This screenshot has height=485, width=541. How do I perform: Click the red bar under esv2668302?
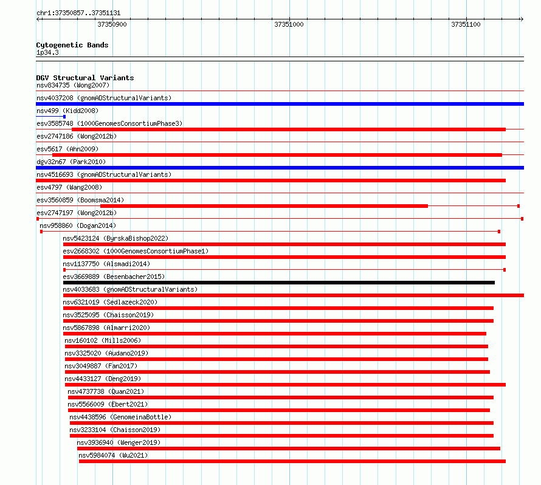[284, 257]
